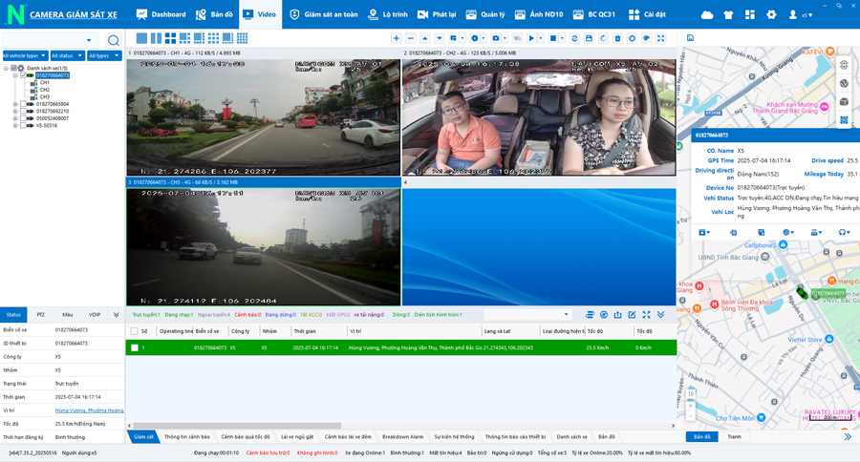Screen dimensions: 860x462
Task: Click the trash delete icon in video toolbar
Action: (617, 38)
